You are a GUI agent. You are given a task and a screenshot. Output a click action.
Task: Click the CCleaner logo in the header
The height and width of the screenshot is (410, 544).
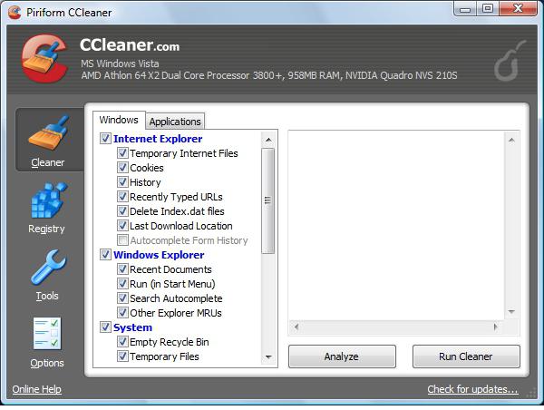[44, 58]
